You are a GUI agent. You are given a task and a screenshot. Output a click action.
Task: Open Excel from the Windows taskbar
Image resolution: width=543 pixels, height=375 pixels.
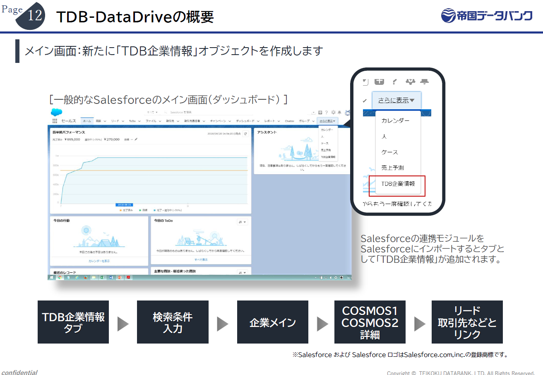tap(102, 277)
